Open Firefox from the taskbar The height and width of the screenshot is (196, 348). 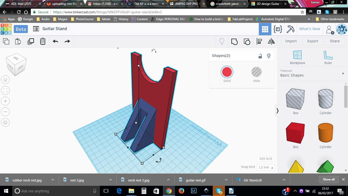[x=181, y=191]
